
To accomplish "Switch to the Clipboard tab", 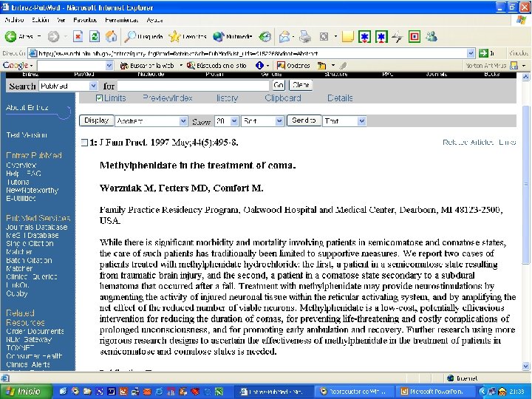I will pyautogui.click(x=282, y=98).
